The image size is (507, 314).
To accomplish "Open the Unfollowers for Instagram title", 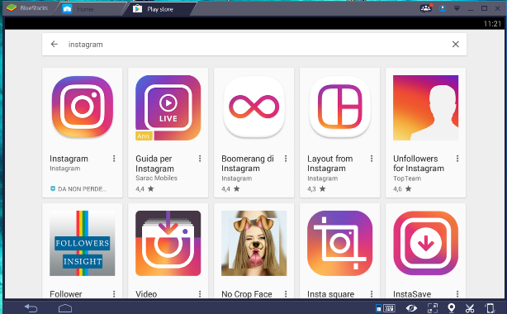I will (419, 164).
